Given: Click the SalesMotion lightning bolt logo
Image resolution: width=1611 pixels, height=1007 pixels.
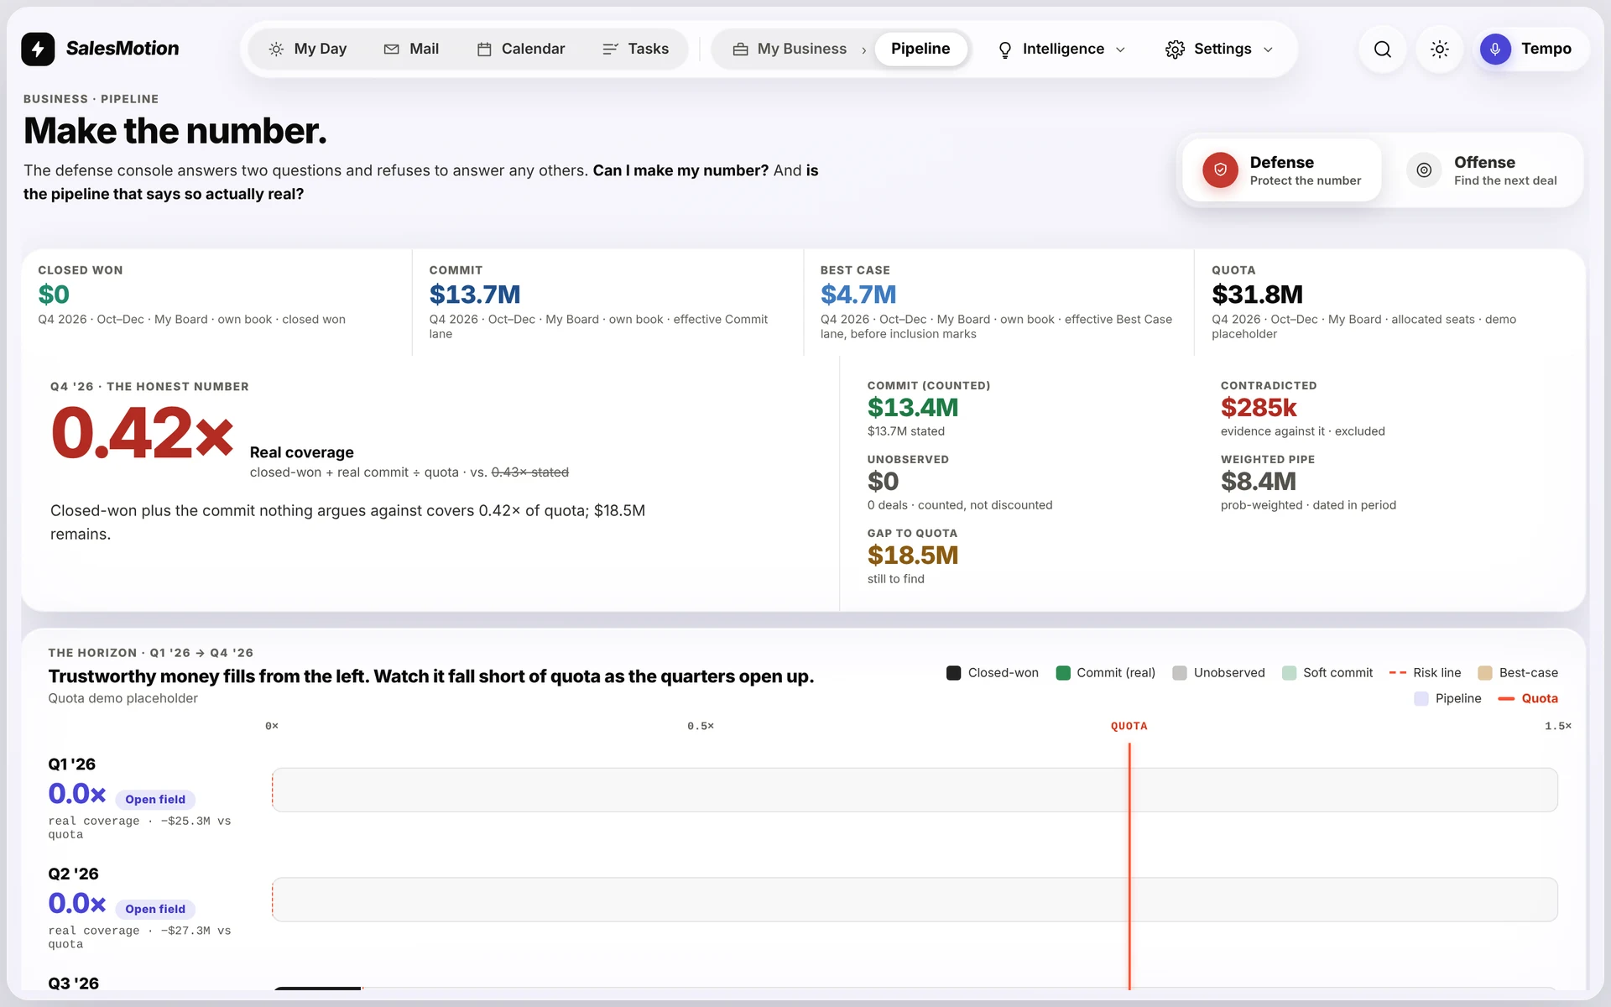Looking at the screenshot, I should 38,49.
